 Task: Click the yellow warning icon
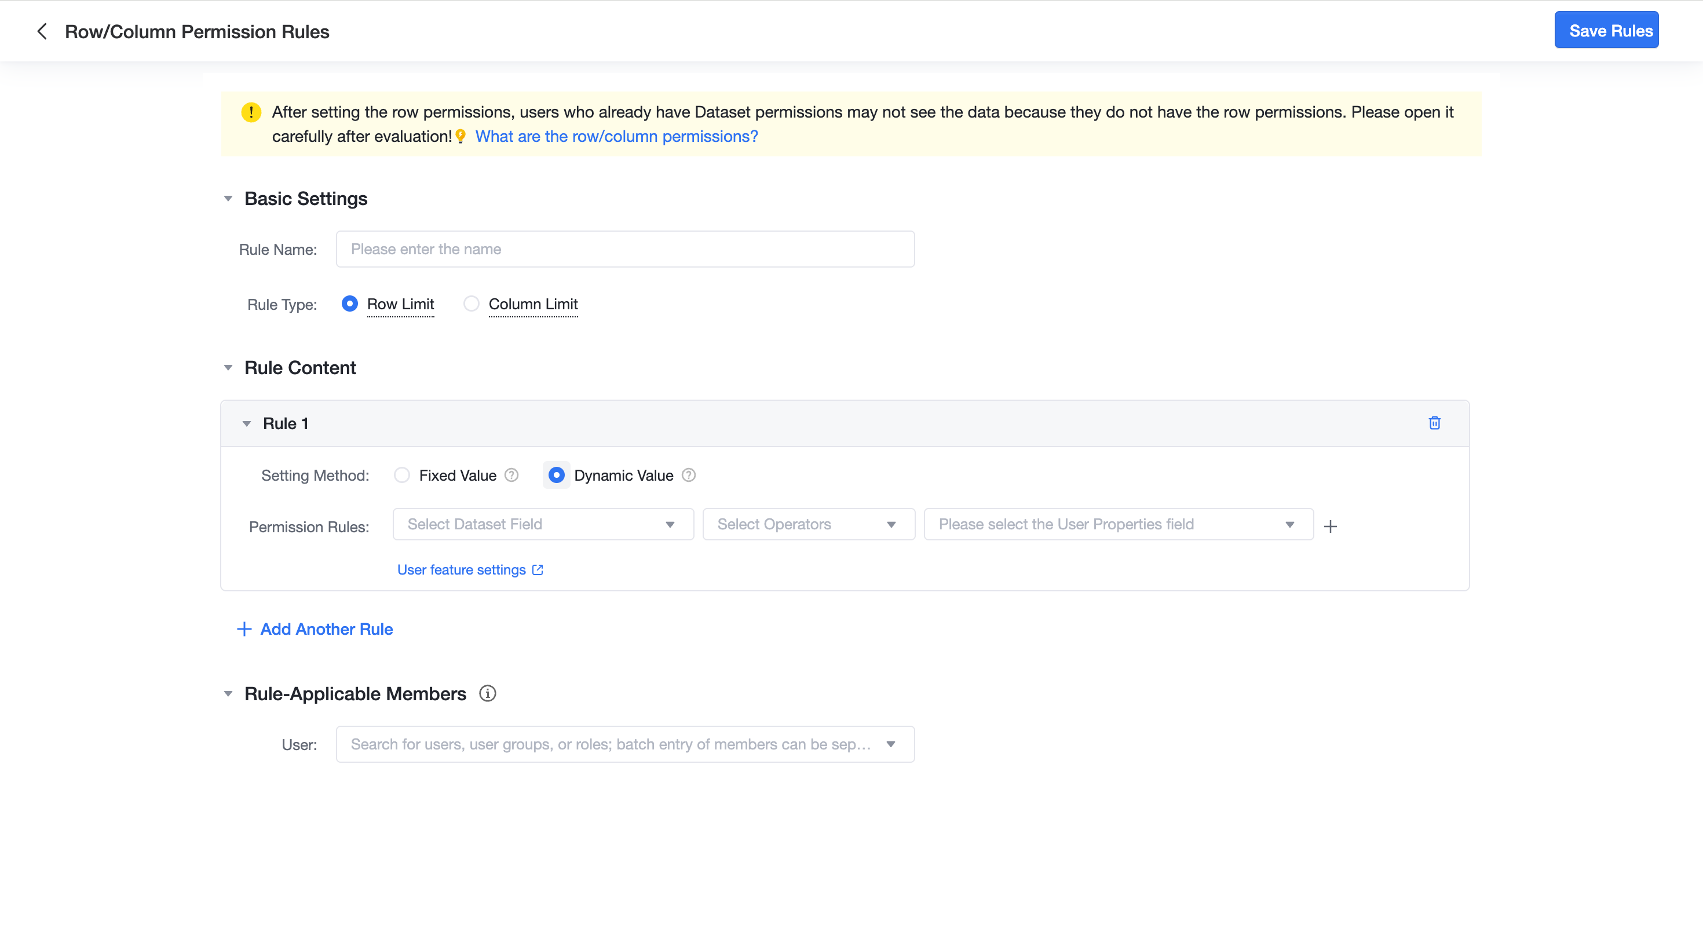[251, 112]
